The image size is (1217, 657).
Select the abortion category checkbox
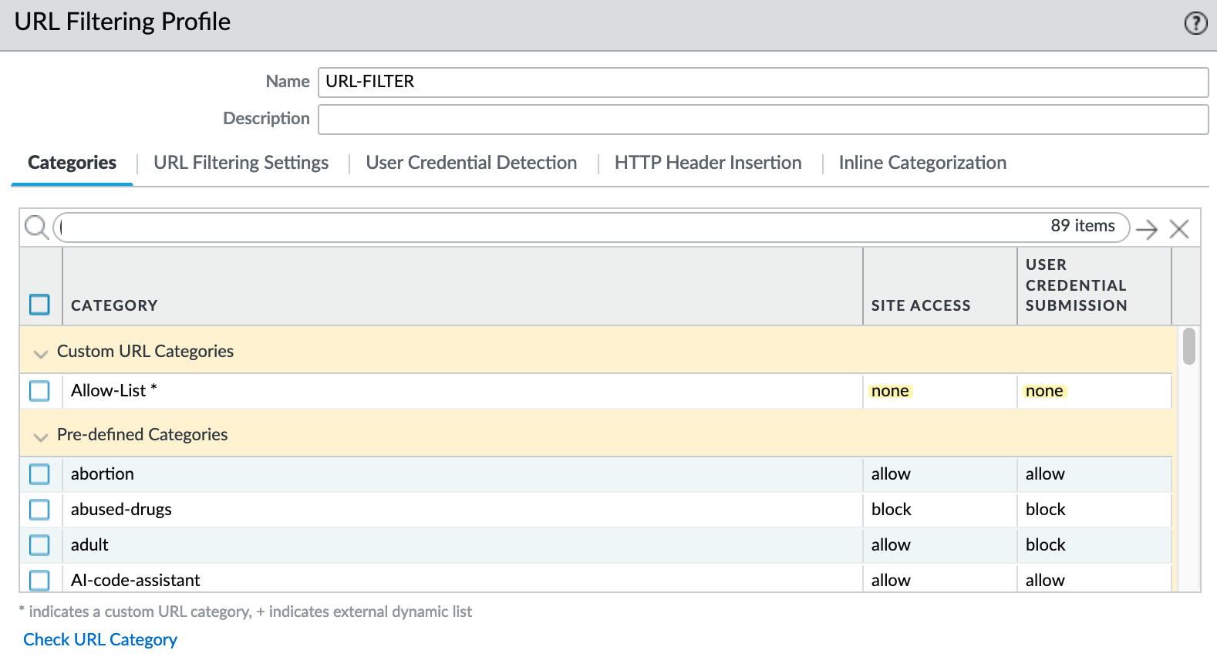(x=39, y=474)
